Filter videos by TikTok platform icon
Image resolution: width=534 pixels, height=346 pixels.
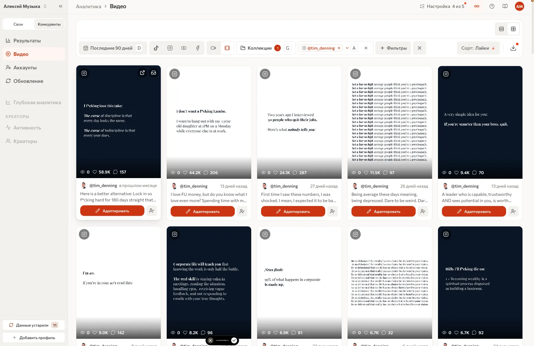tap(156, 48)
